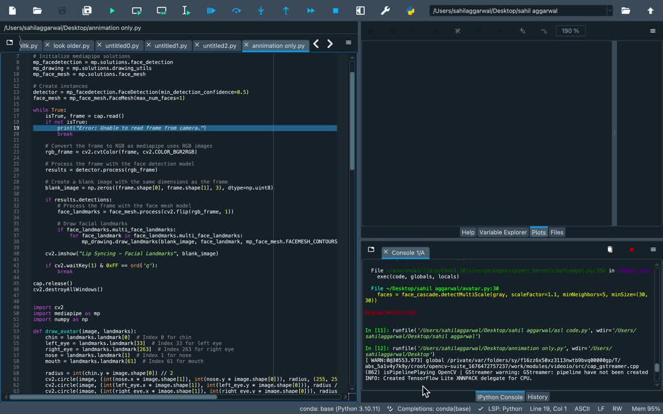663x414 pixels.
Task: Stop debugging with blue square icon
Action: tap(336, 10)
